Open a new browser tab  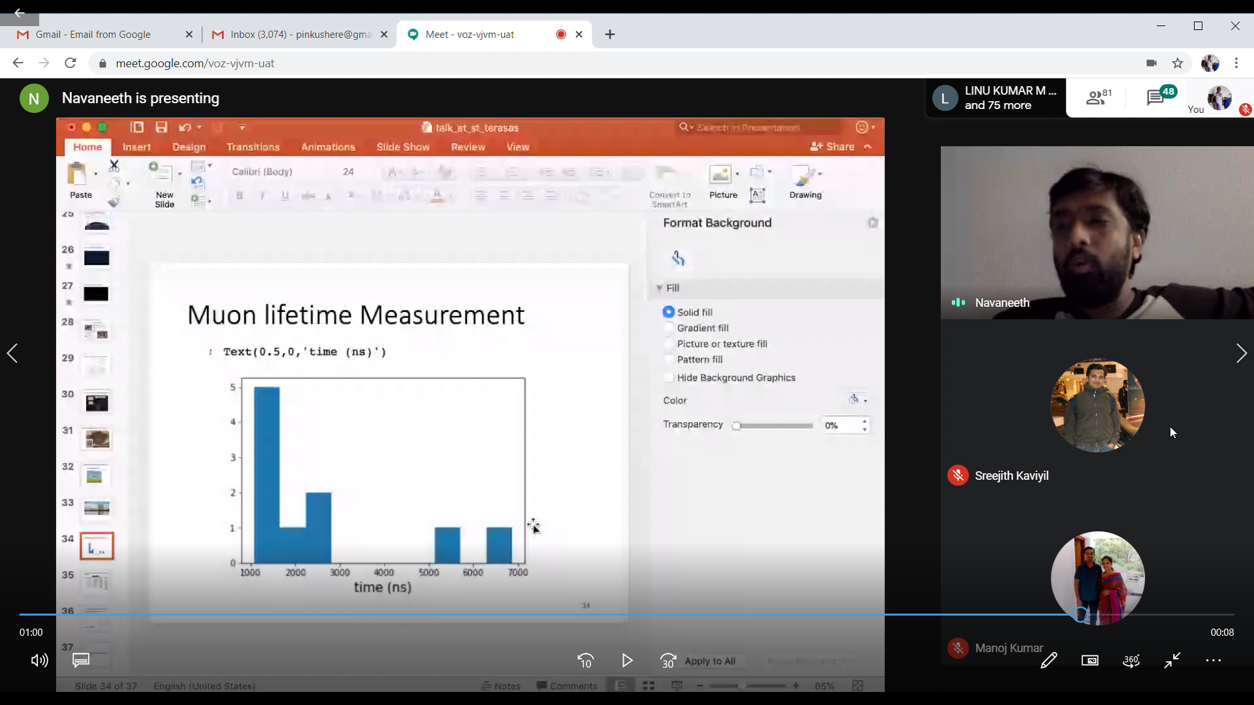610,34
